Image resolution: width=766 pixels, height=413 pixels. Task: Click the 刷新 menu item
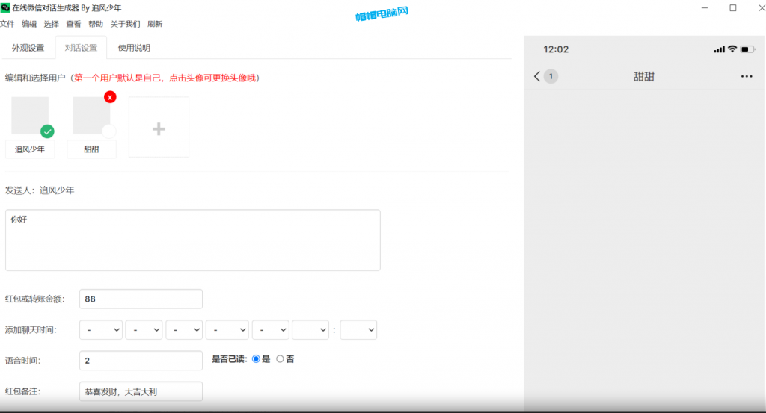[155, 24]
